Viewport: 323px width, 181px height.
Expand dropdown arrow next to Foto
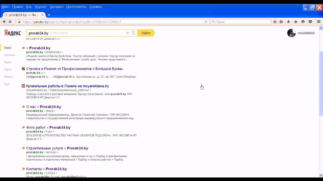click(53, 132)
